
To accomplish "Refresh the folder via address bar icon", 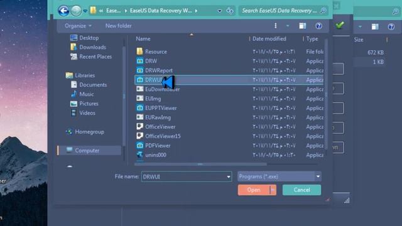I will [230, 11].
